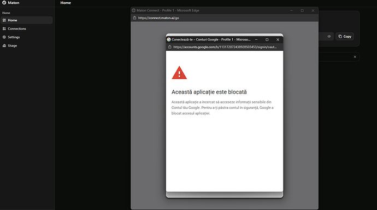The height and width of the screenshot is (210, 377).
Task: Click the Home grid icon in sidebar
Action: (4, 20)
